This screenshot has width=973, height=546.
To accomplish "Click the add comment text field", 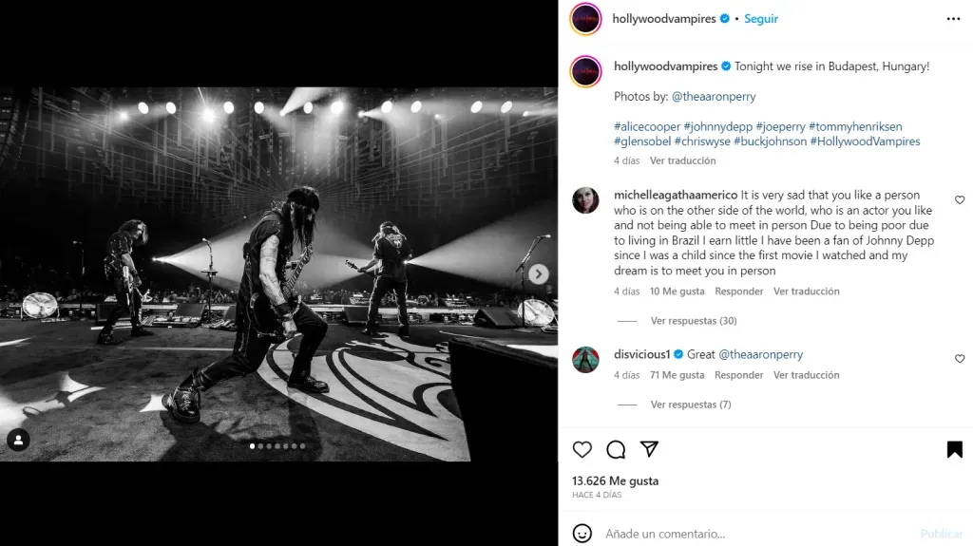I will coord(751,534).
